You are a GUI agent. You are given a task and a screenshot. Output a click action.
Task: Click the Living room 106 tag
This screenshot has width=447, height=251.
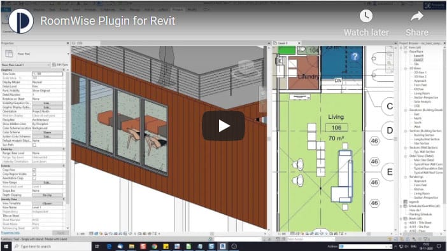pyautogui.click(x=336, y=128)
